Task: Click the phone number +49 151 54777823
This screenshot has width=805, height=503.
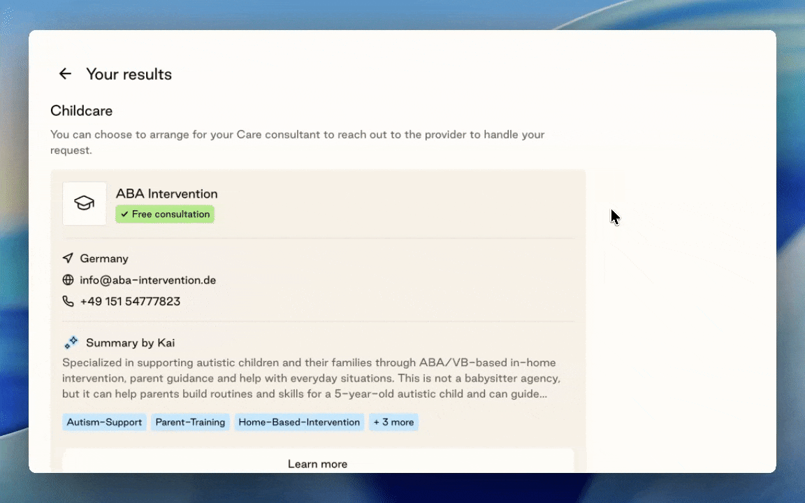Action: (x=131, y=301)
